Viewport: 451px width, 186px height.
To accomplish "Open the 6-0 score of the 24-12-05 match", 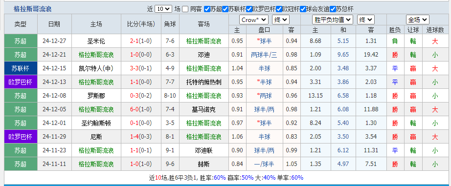I will (134, 109).
